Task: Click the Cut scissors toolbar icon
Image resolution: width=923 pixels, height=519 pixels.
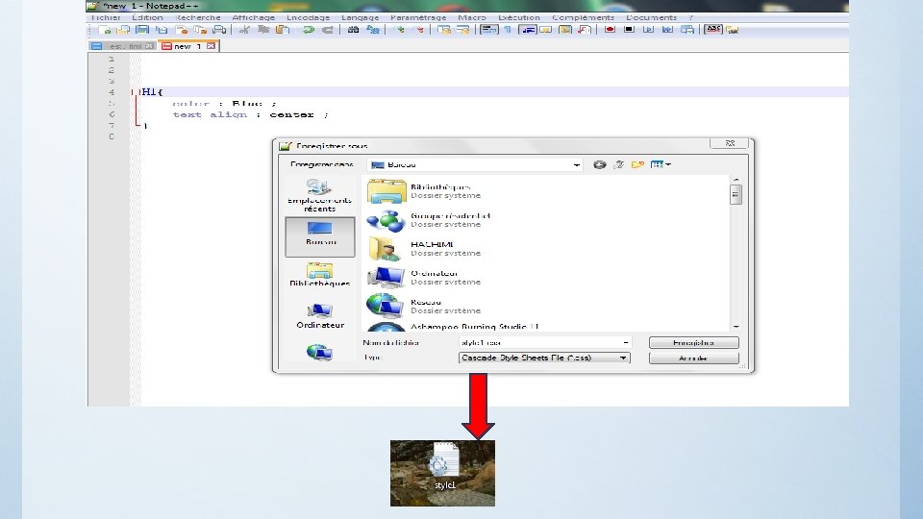Action: 245,30
